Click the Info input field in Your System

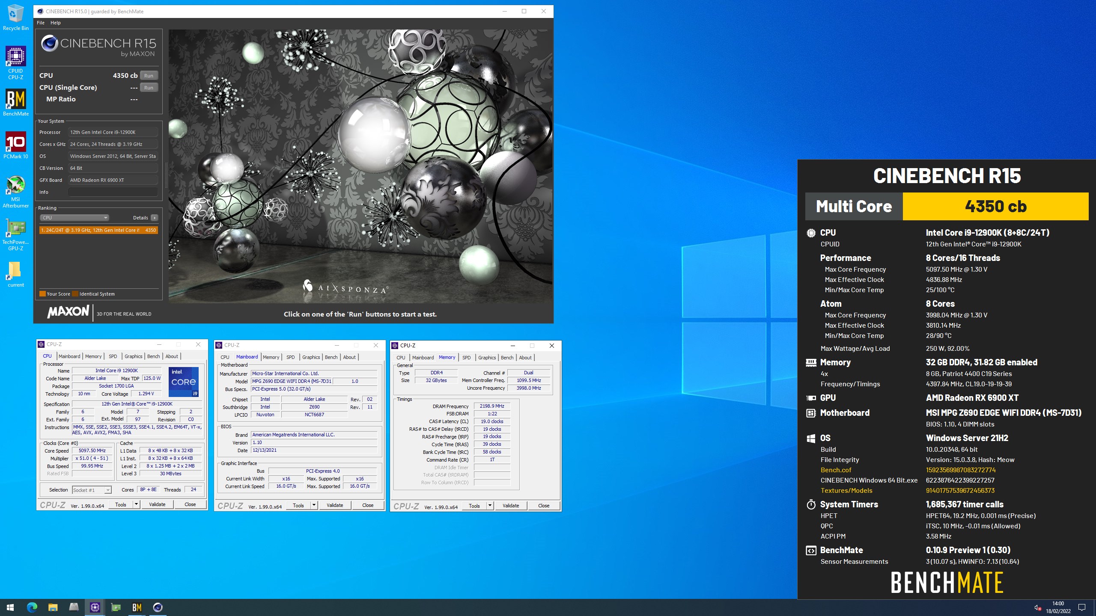[113, 192]
